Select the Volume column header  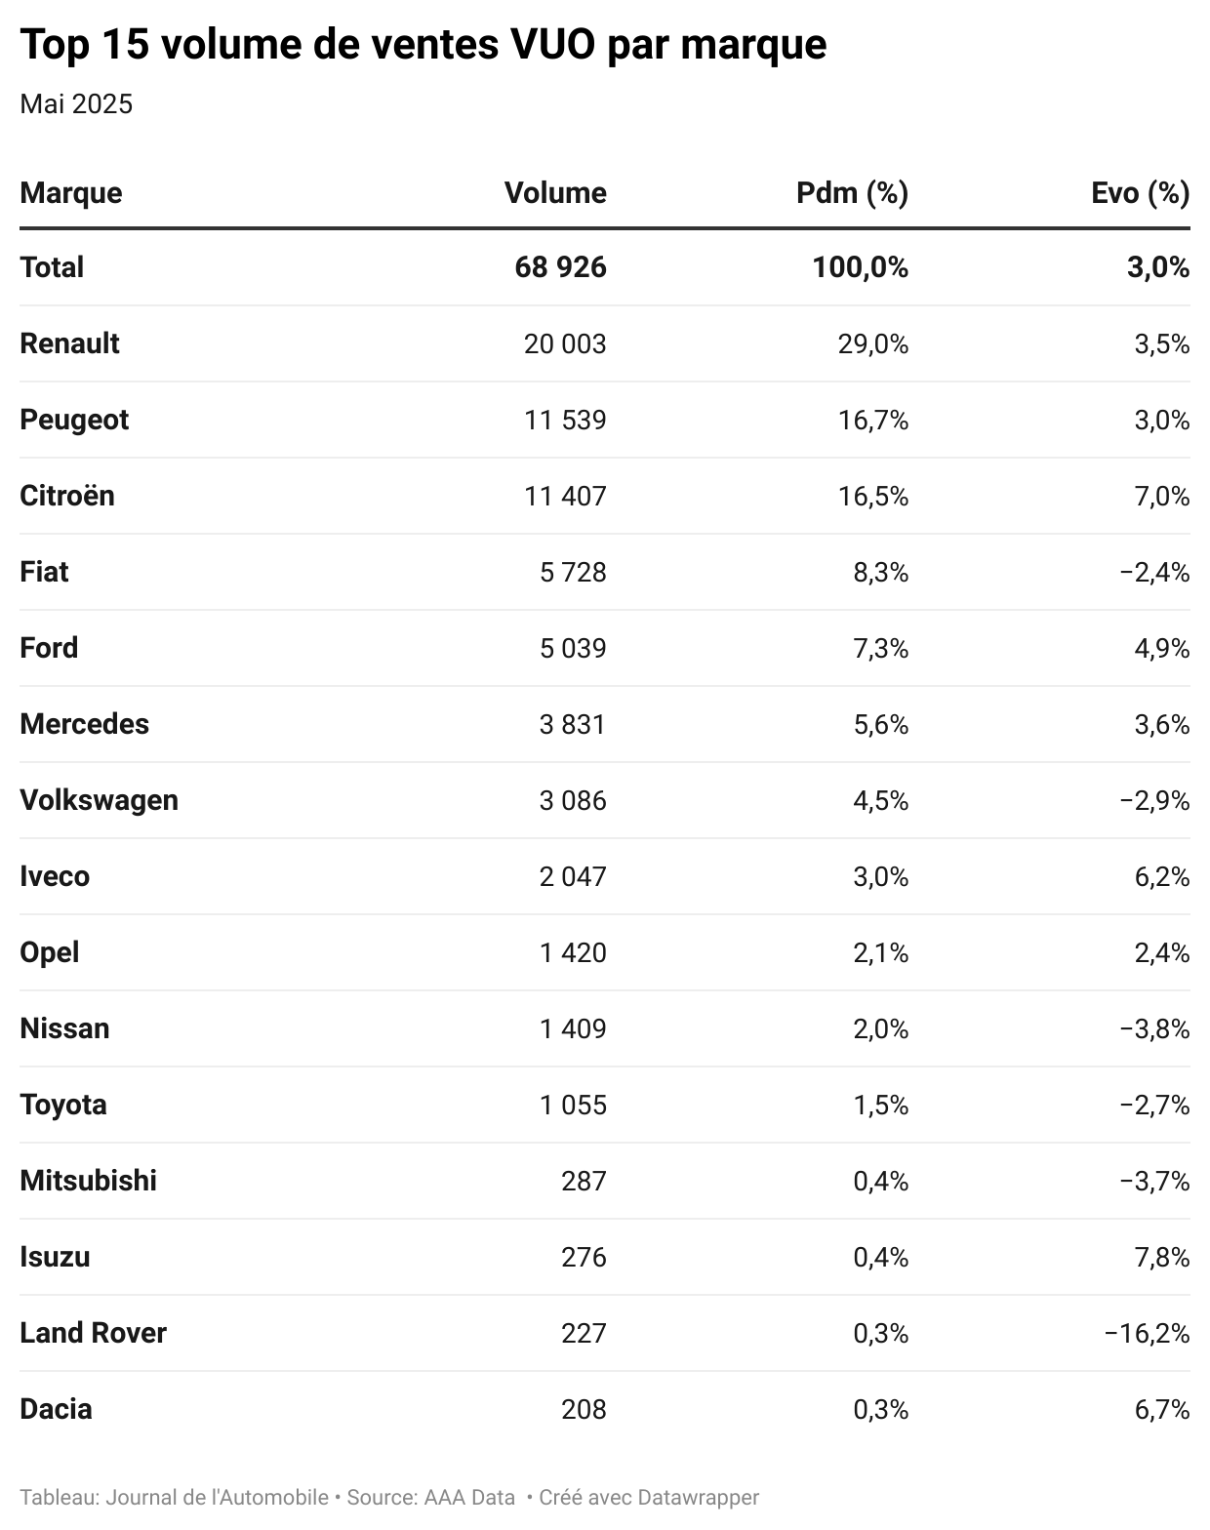[555, 193]
